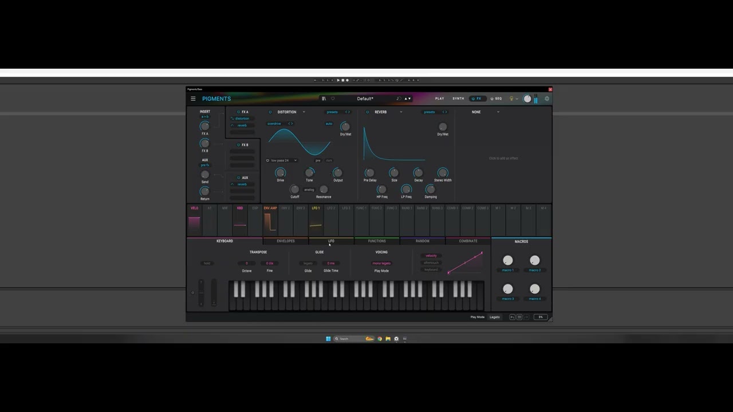
Task: Click the hold button
Action: point(207,263)
